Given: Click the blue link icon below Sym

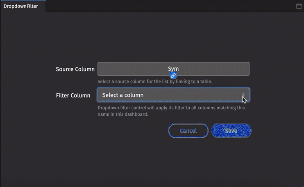Looking at the screenshot, I should coord(173,76).
